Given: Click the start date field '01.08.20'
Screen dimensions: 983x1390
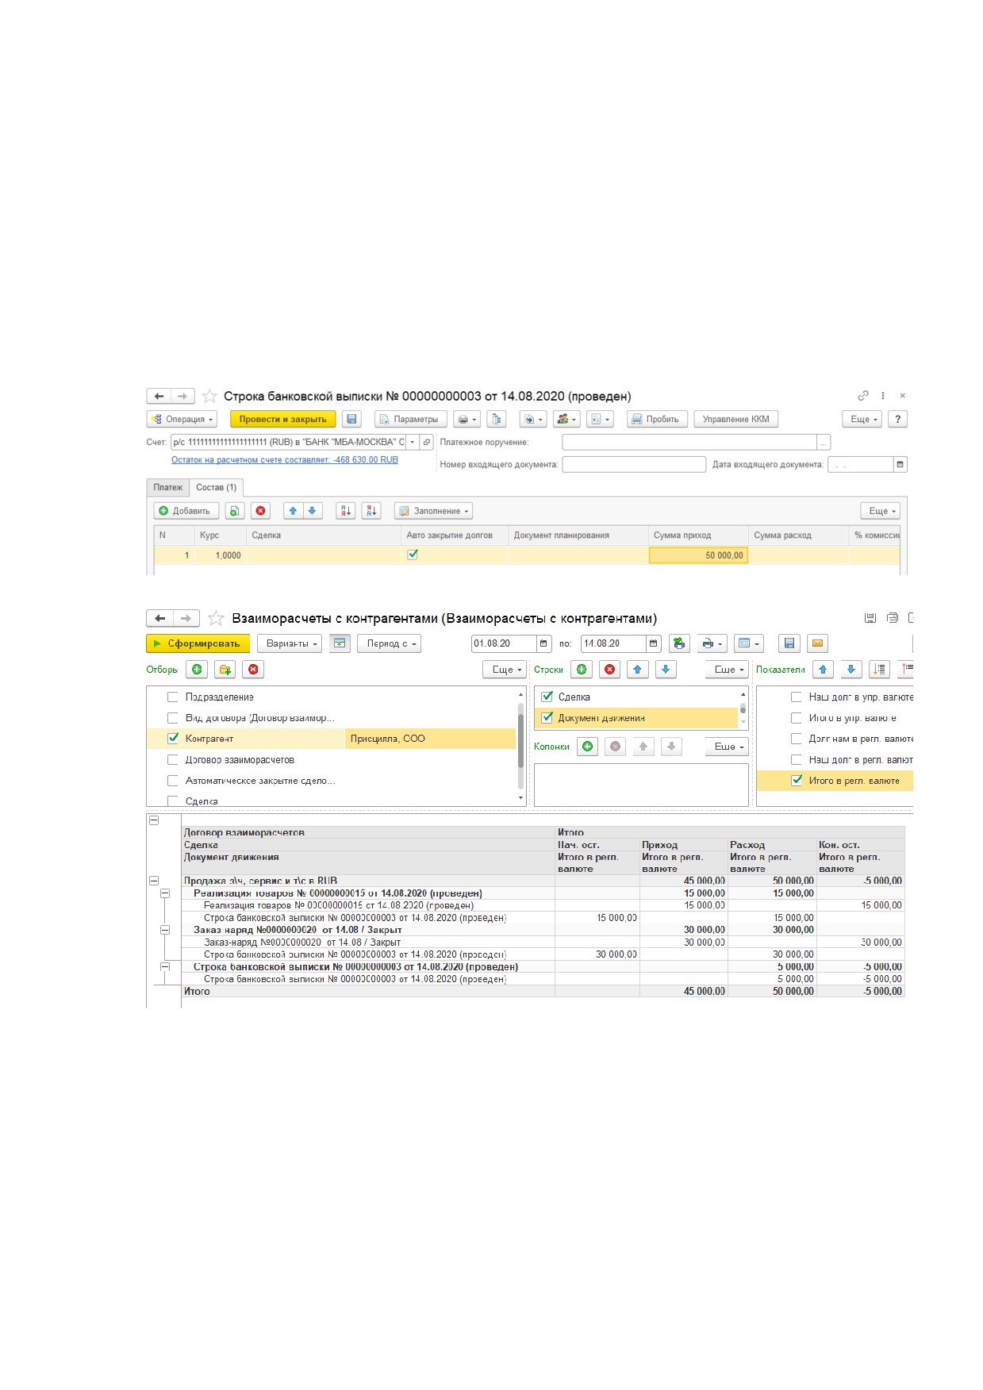Looking at the screenshot, I should pos(504,643).
